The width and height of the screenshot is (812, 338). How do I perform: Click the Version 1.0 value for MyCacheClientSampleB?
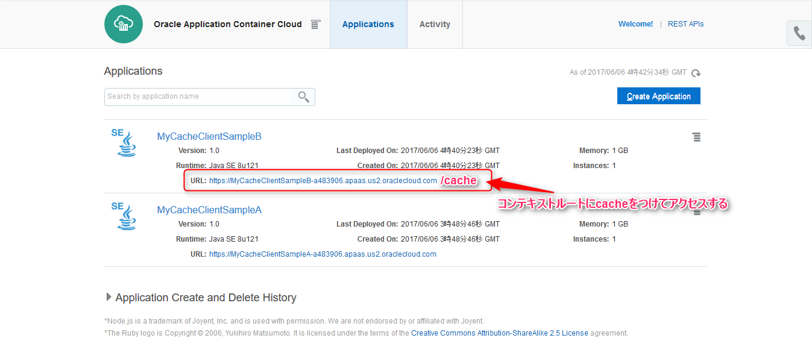[214, 151]
